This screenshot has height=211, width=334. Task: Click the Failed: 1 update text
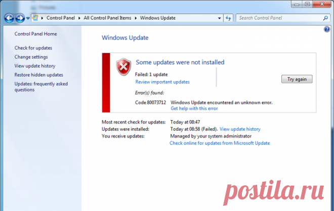tap(151, 75)
